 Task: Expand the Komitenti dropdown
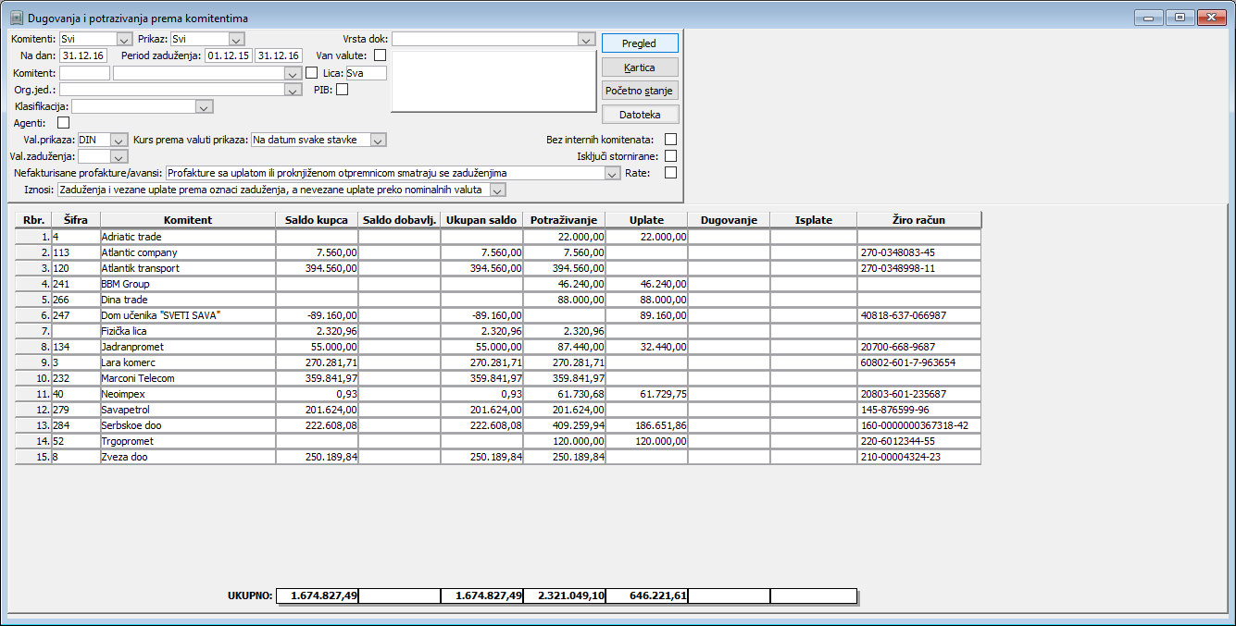pyautogui.click(x=125, y=39)
